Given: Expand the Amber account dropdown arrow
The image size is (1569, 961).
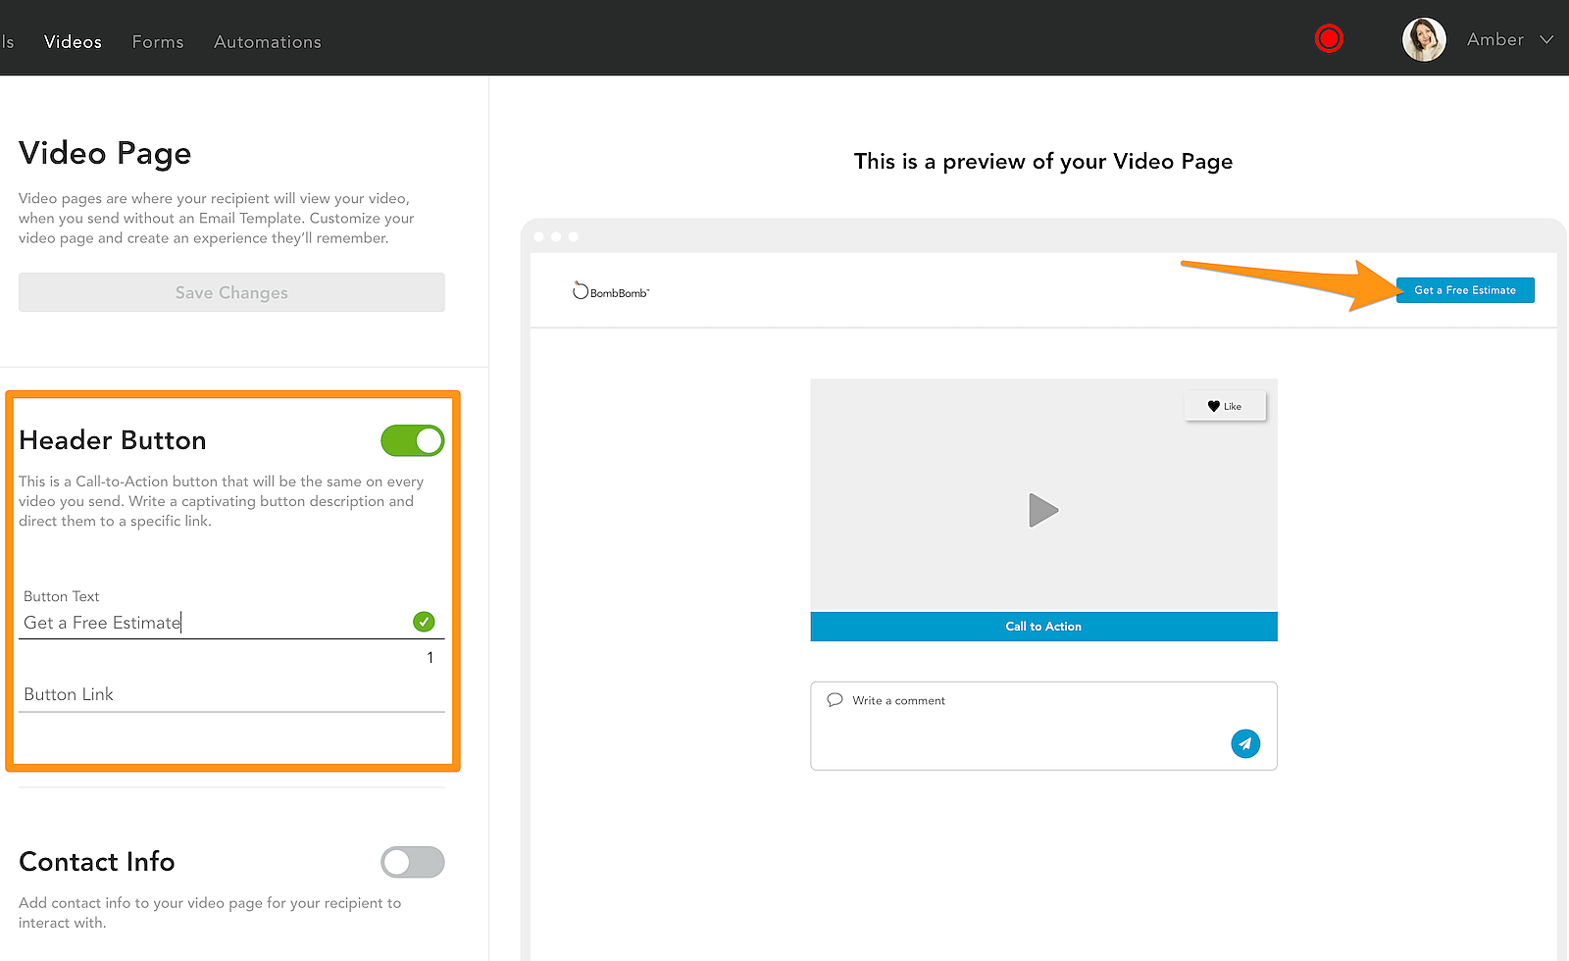Looking at the screenshot, I should [1546, 40].
